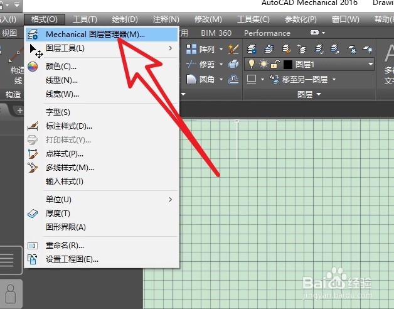This screenshot has width=394, height=309.
Task: Click 移至另一图层 button
Action: [299, 80]
